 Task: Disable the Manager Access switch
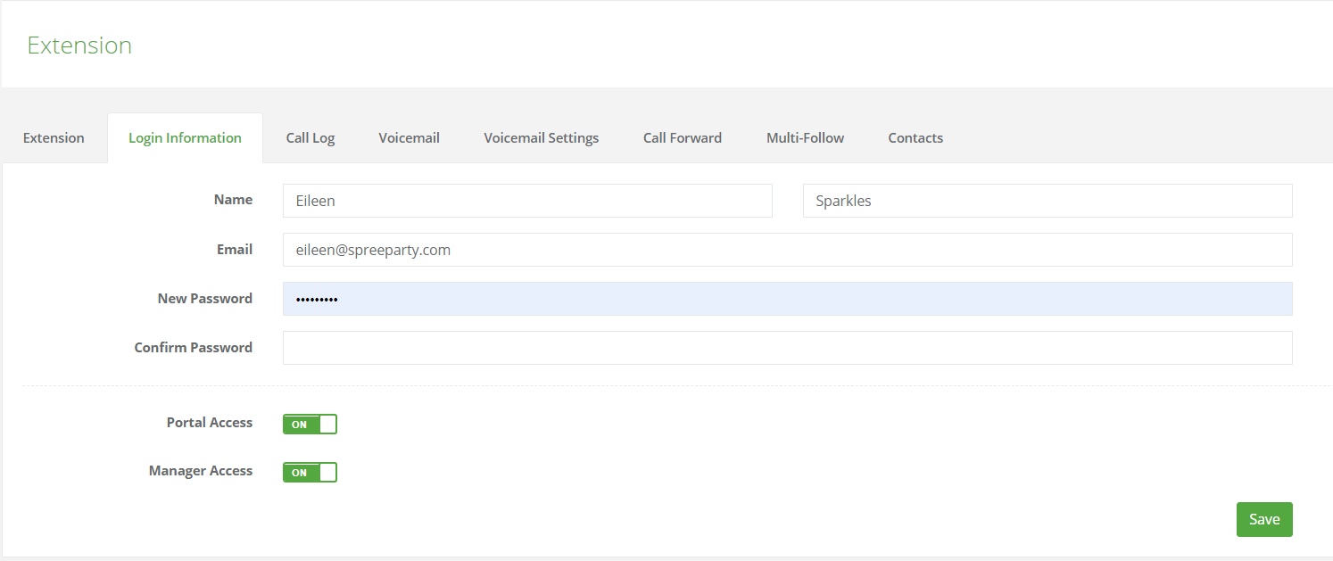(x=310, y=472)
